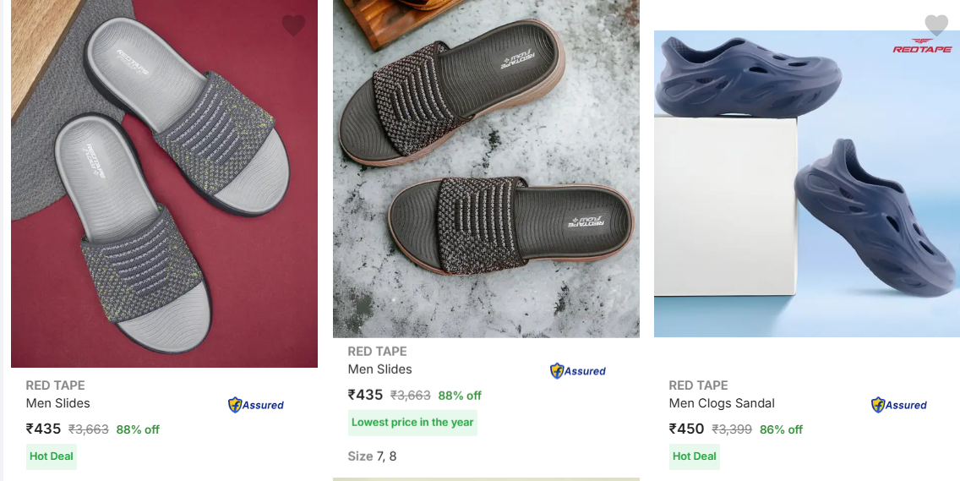Open the grey slides product image
Screen dimensions: 960x481
pyautogui.click(x=164, y=186)
